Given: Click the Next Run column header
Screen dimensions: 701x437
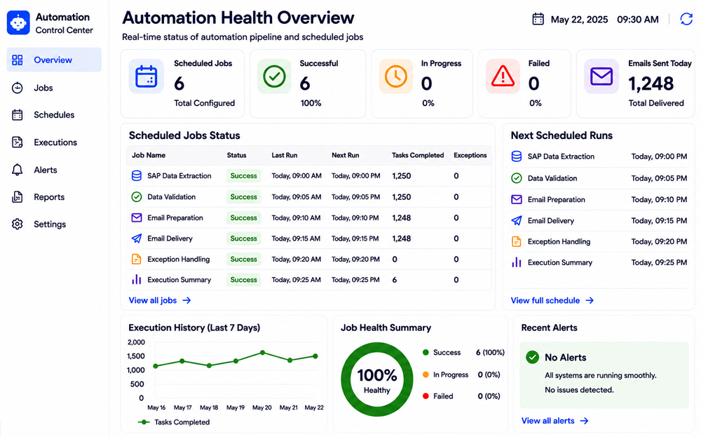Looking at the screenshot, I should [x=345, y=155].
